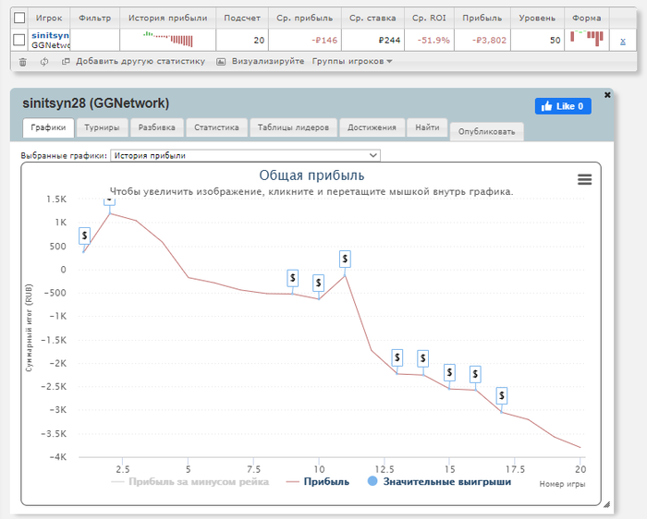Image resolution: width=647 pixels, height=519 pixels.
Task: Click the form bar chart thumbnail
Action: 587,38
